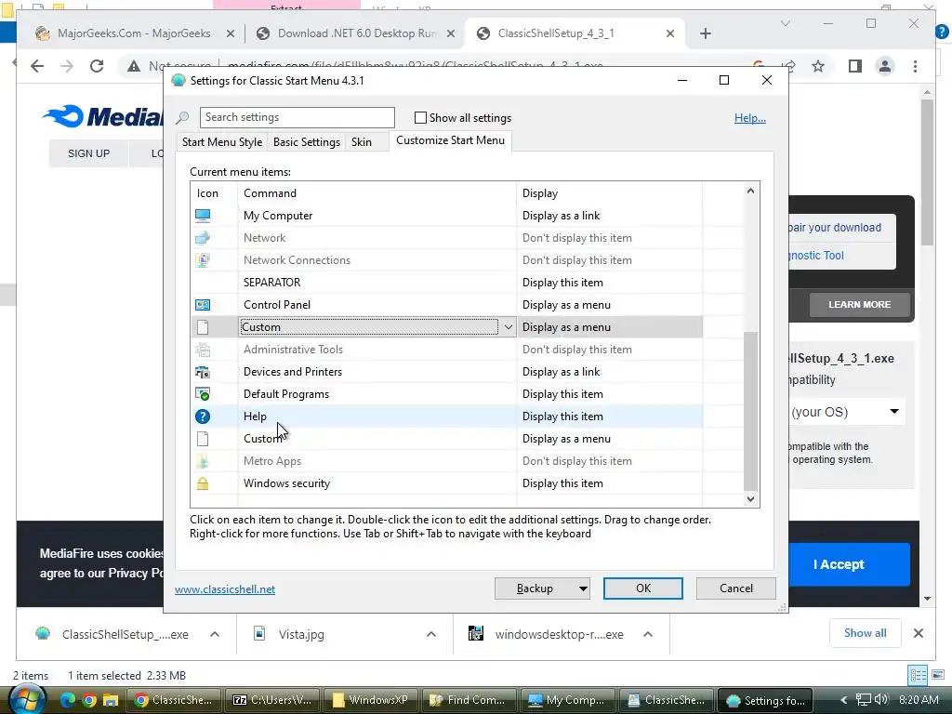Image resolution: width=952 pixels, height=714 pixels.
Task: Open the Chrome profile avatar icon
Action: point(885,66)
